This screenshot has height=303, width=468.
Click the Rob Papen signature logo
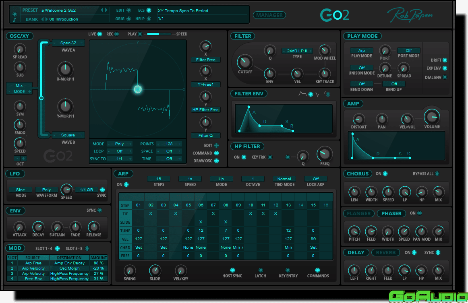pos(410,15)
